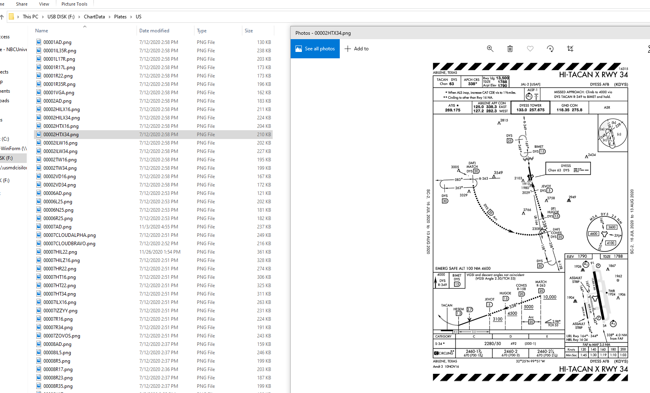650x393 pixels.
Task: Open the crop tool in Photos
Action: coord(570,49)
